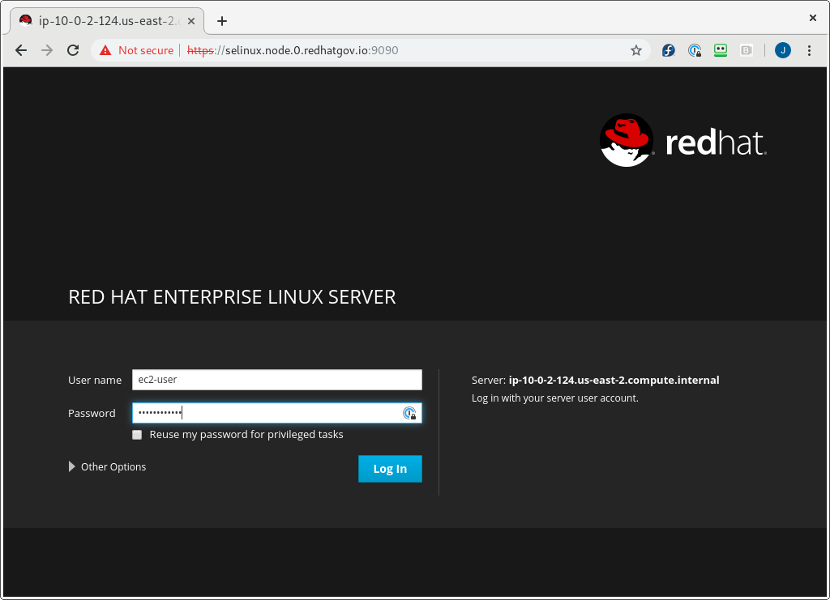The height and width of the screenshot is (600, 830).
Task: Open the password manager extension in toolbar
Action: pos(695,50)
